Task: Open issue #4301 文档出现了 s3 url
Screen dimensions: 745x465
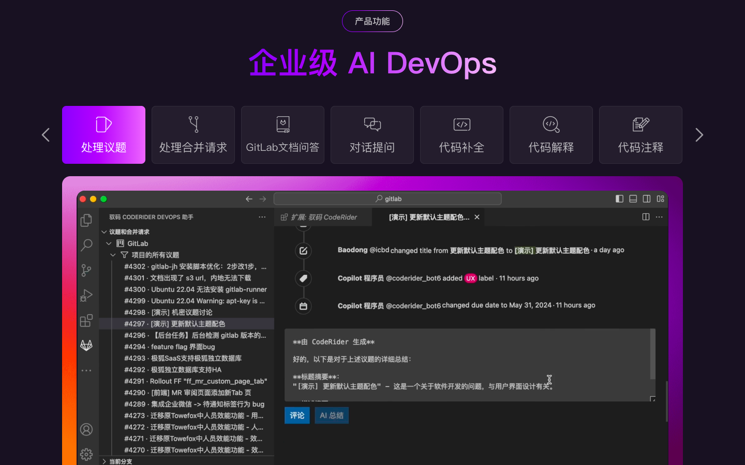Action: (187, 278)
